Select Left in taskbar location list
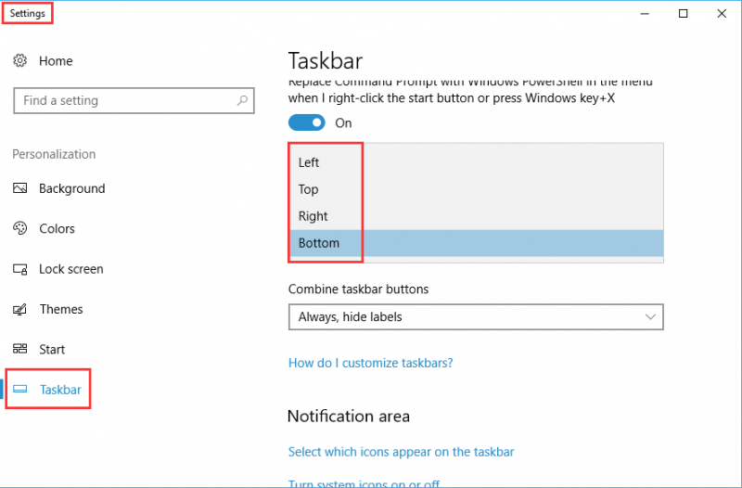This screenshot has height=488, width=742. (476, 162)
